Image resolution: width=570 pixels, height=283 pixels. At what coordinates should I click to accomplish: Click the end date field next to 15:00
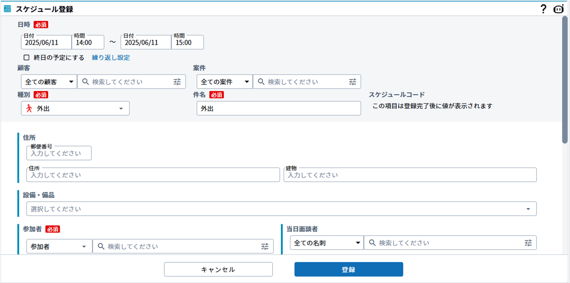pyautogui.click(x=146, y=42)
